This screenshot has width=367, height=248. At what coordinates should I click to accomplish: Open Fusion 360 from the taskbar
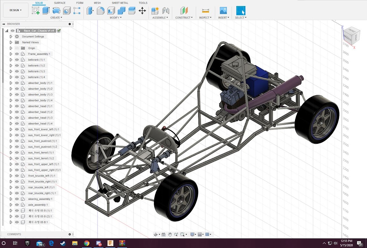click(x=111, y=243)
